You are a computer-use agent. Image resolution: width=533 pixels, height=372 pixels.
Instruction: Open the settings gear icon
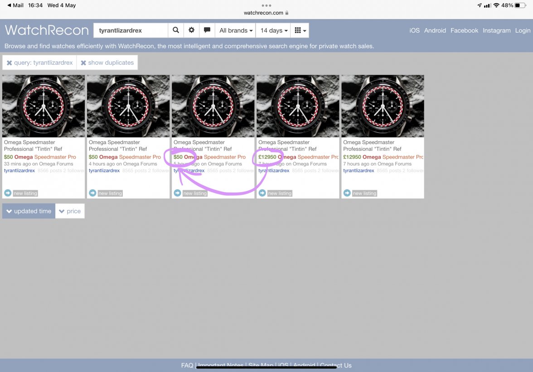(191, 30)
